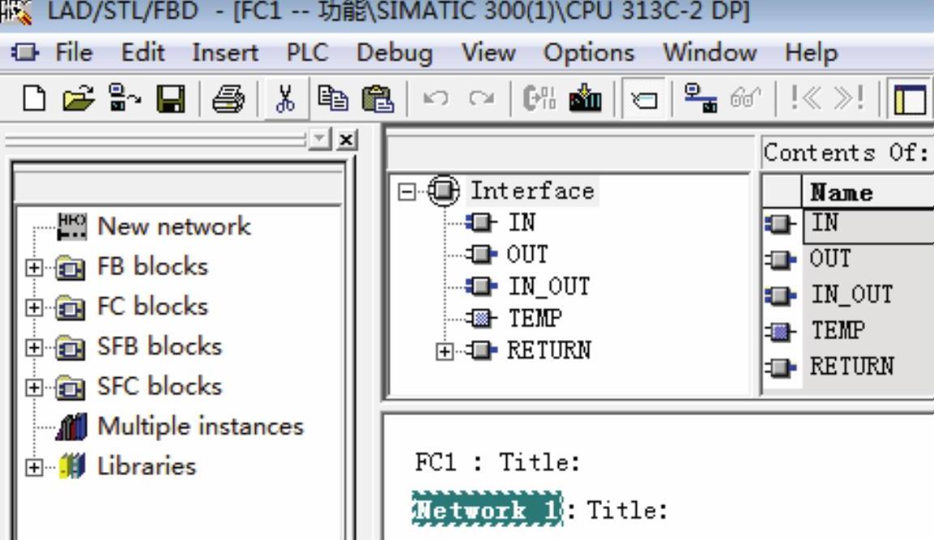Screen dimensions: 934x540
Task: Click the New document toolbar icon
Action: click(34, 98)
